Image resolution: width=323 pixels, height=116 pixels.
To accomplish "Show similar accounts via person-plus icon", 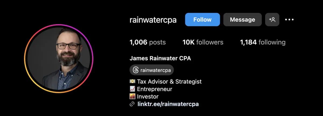I will pyautogui.click(x=272, y=20).
